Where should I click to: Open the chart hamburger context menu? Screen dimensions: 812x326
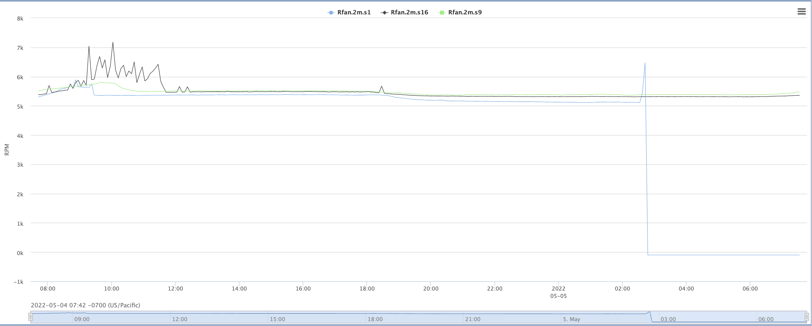(x=801, y=12)
